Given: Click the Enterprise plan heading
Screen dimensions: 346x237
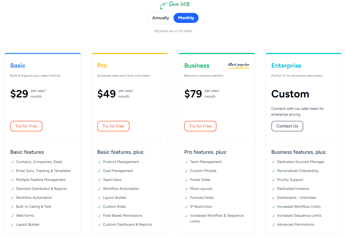Looking at the screenshot, I should click(x=286, y=66).
